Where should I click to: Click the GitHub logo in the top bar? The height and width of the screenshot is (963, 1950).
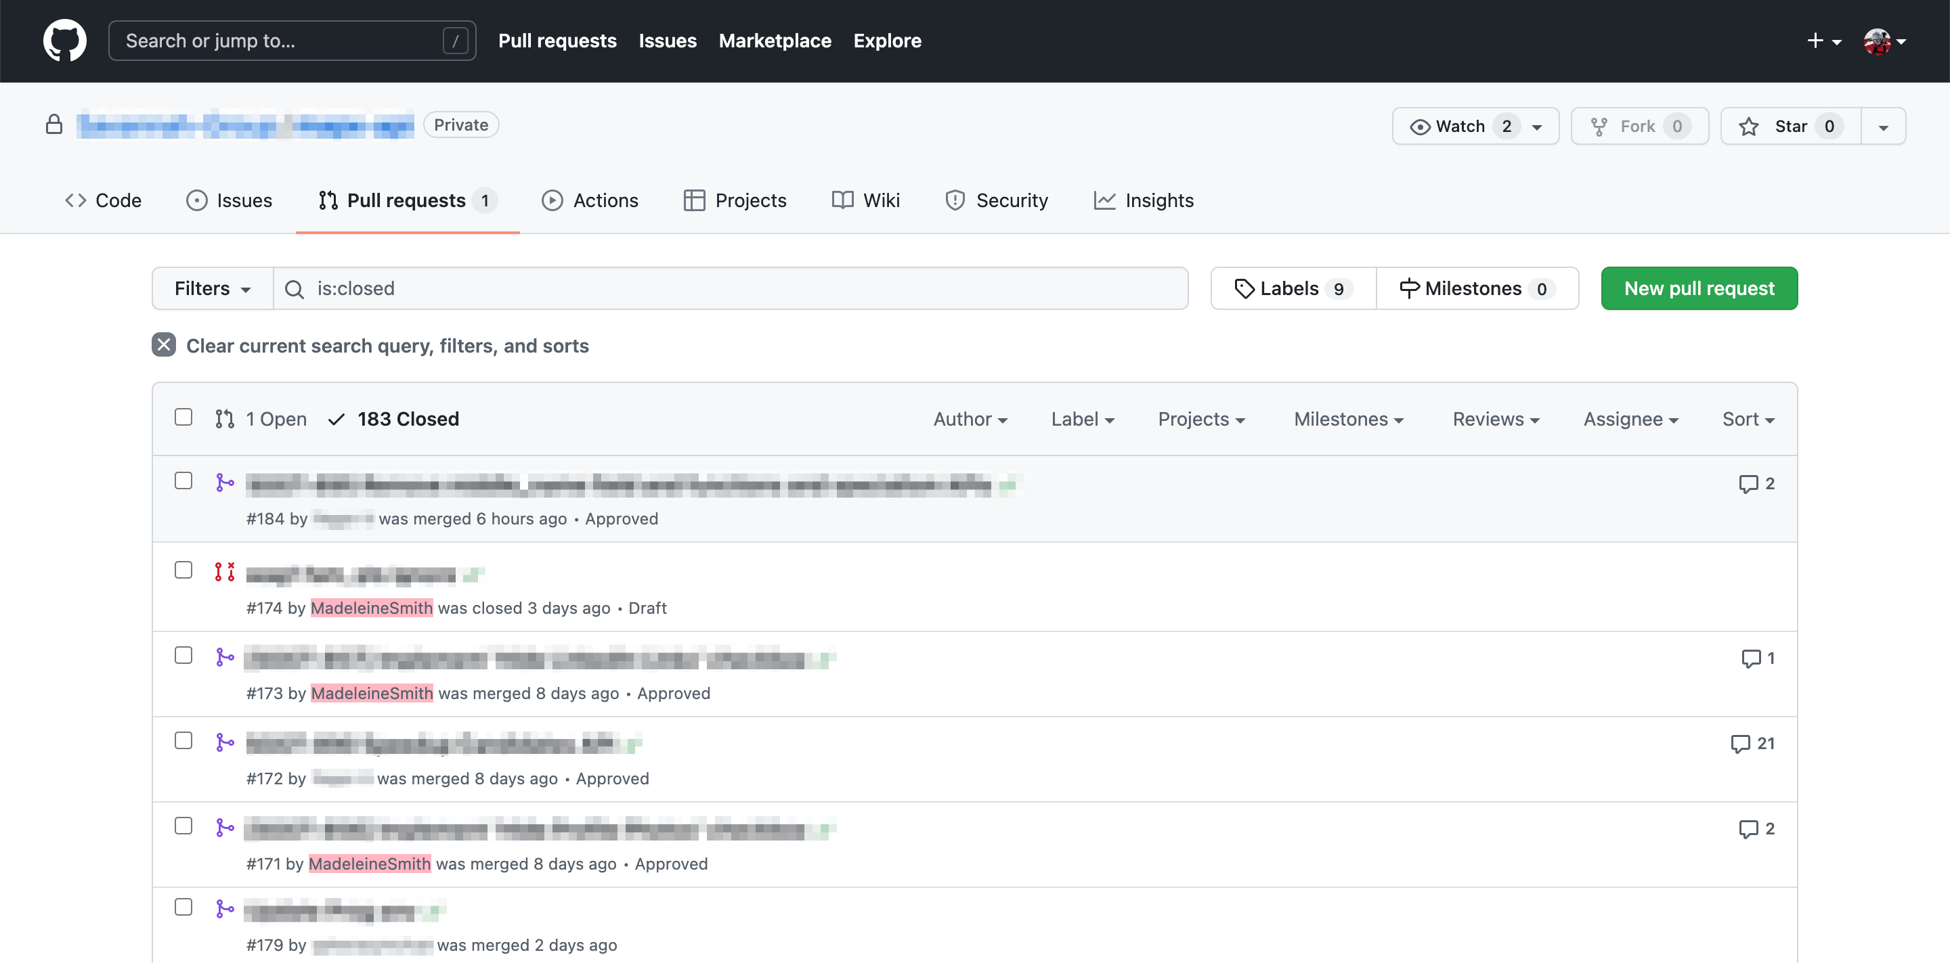pyautogui.click(x=64, y=40)
